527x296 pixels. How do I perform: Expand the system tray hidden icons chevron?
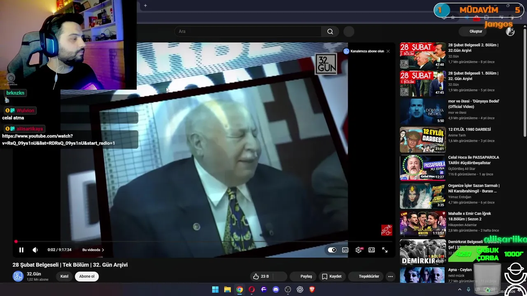click(x=459, y=289)
